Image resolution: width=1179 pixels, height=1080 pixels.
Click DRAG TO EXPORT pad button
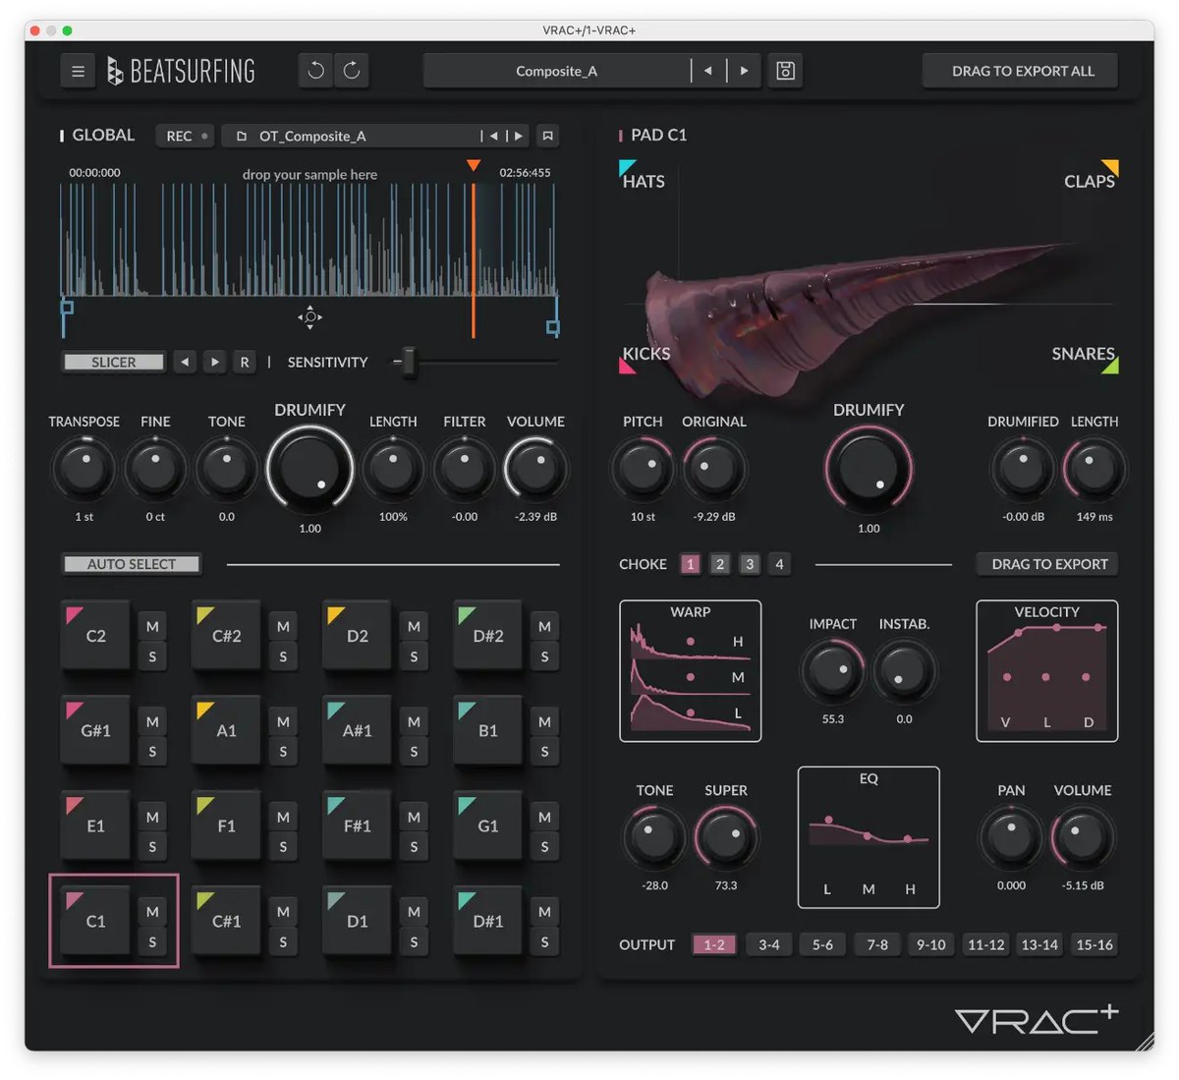[1048, 564]
